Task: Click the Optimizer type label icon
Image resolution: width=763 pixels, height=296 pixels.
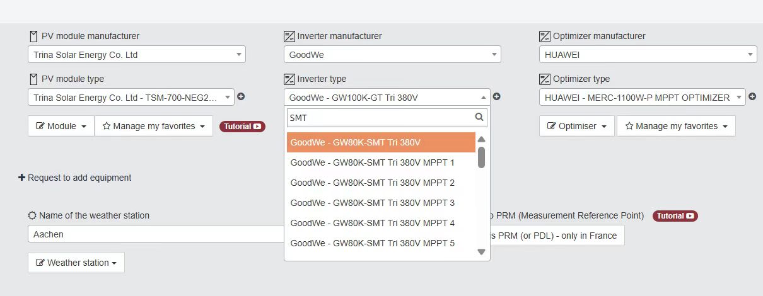Action: click(545, 79)
